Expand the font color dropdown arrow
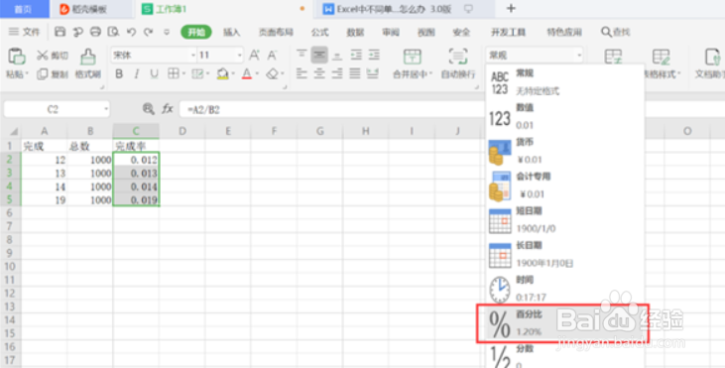Image resolution: width=725 pixels, height=368 pixels. click(257, 73)
